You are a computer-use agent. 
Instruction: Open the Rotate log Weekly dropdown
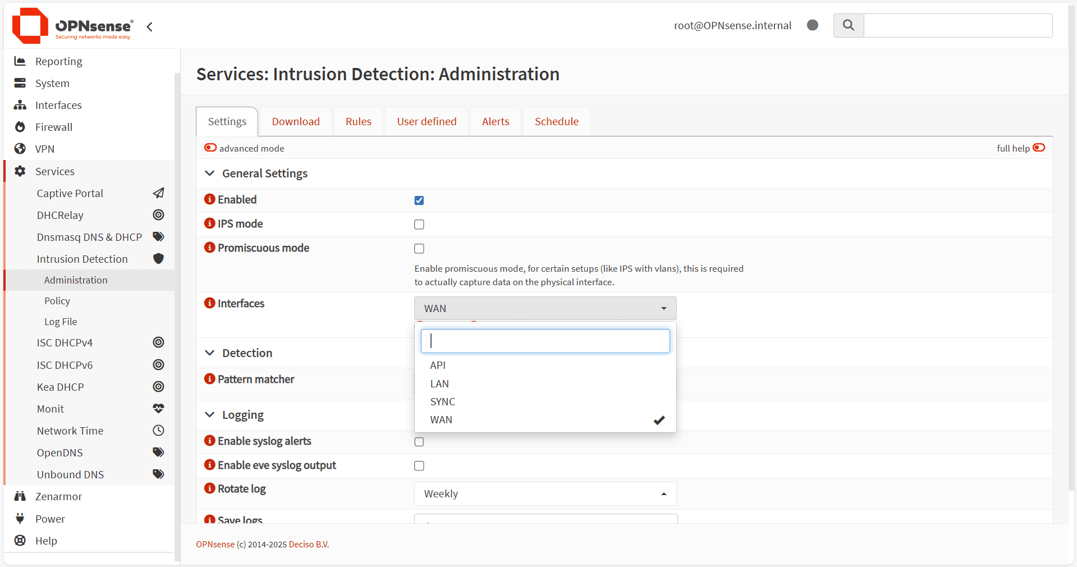[545, 494]
